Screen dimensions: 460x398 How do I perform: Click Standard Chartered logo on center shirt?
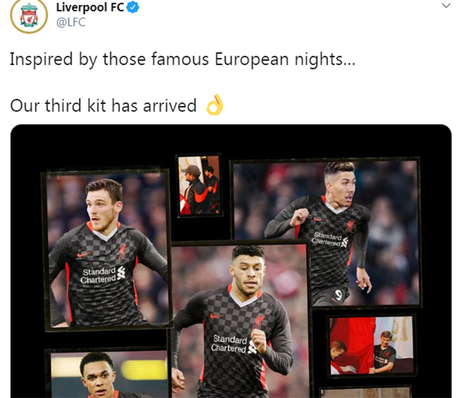(234, 343)
